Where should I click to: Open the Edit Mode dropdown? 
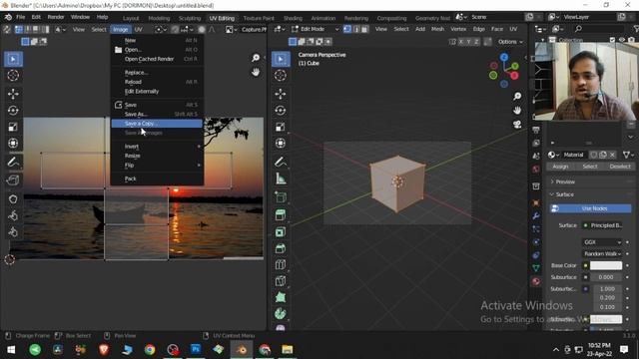pyautogui.click(x=316, y=29)
